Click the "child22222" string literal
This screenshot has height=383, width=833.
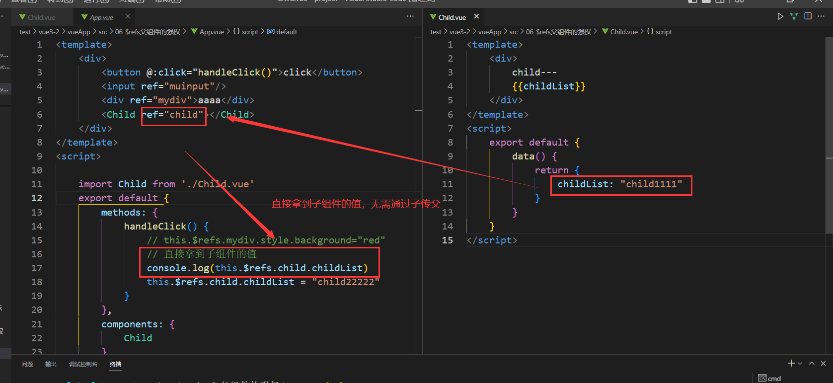346,282
